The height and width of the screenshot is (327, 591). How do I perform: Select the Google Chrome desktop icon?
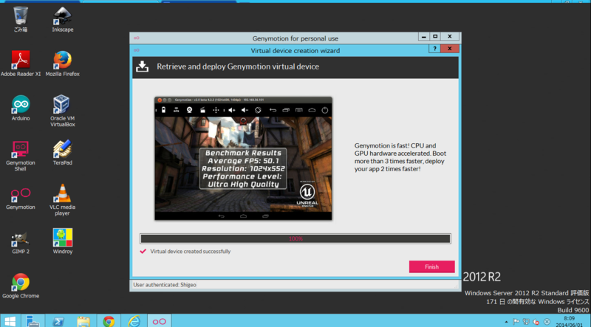pos(21,286)
